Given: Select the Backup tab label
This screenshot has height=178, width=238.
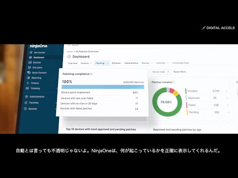Looking at the screenshot, I should [x=145, y=63].
